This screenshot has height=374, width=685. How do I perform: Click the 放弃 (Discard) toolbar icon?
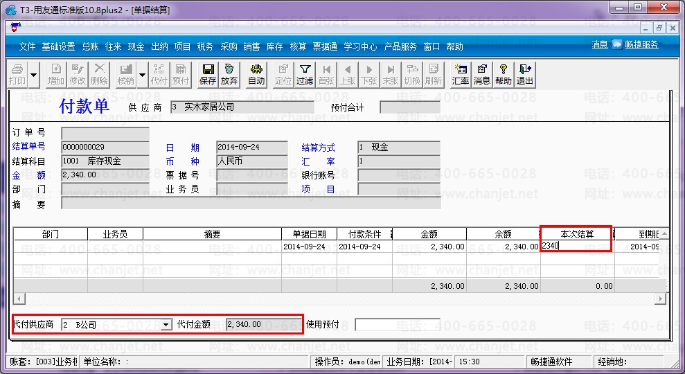229,74
